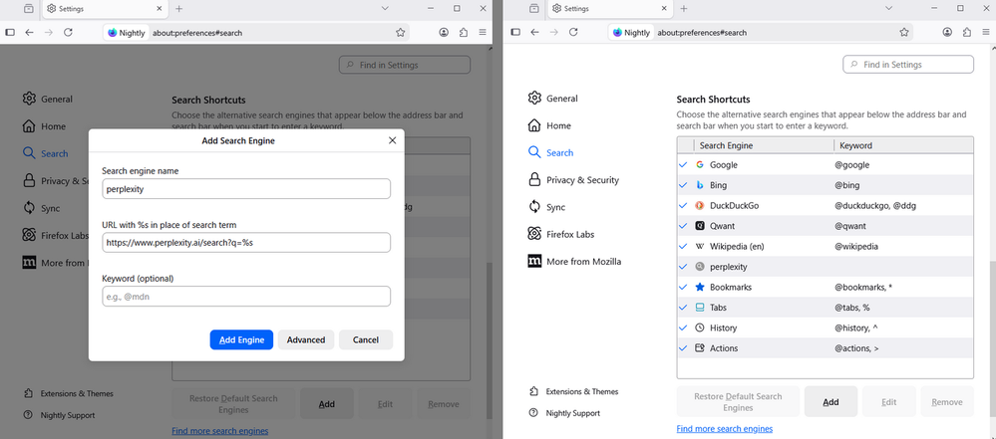Close the Add Search Engine dialog with X
This screenshot has width=996, height=439.
point(392,140)
